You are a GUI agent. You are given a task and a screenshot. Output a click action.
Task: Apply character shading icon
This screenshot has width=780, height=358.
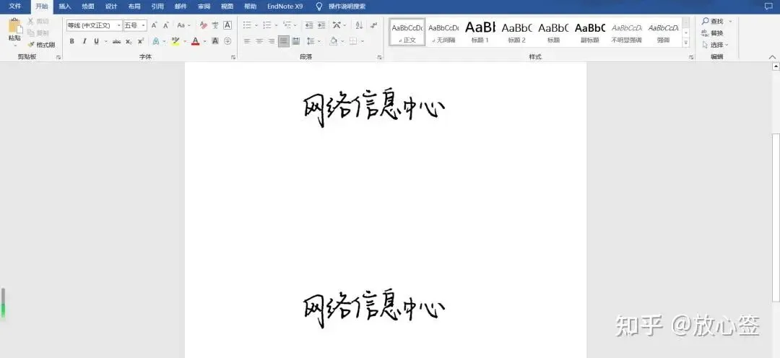pos(215,41)
